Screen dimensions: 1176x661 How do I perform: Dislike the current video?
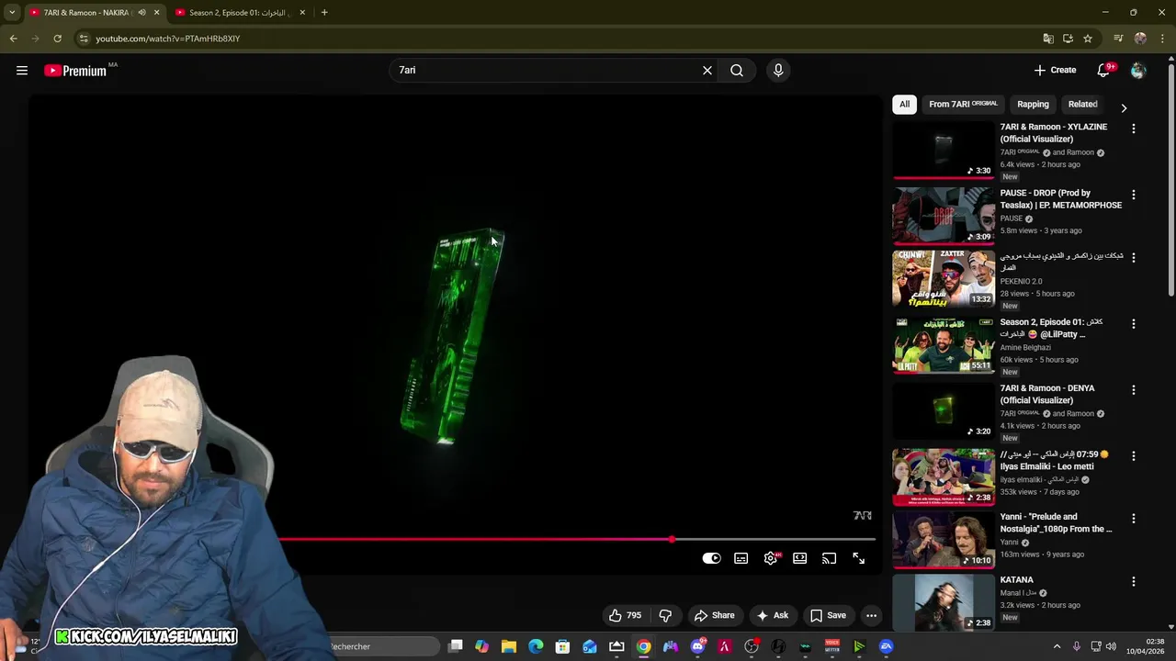[666, 615]
